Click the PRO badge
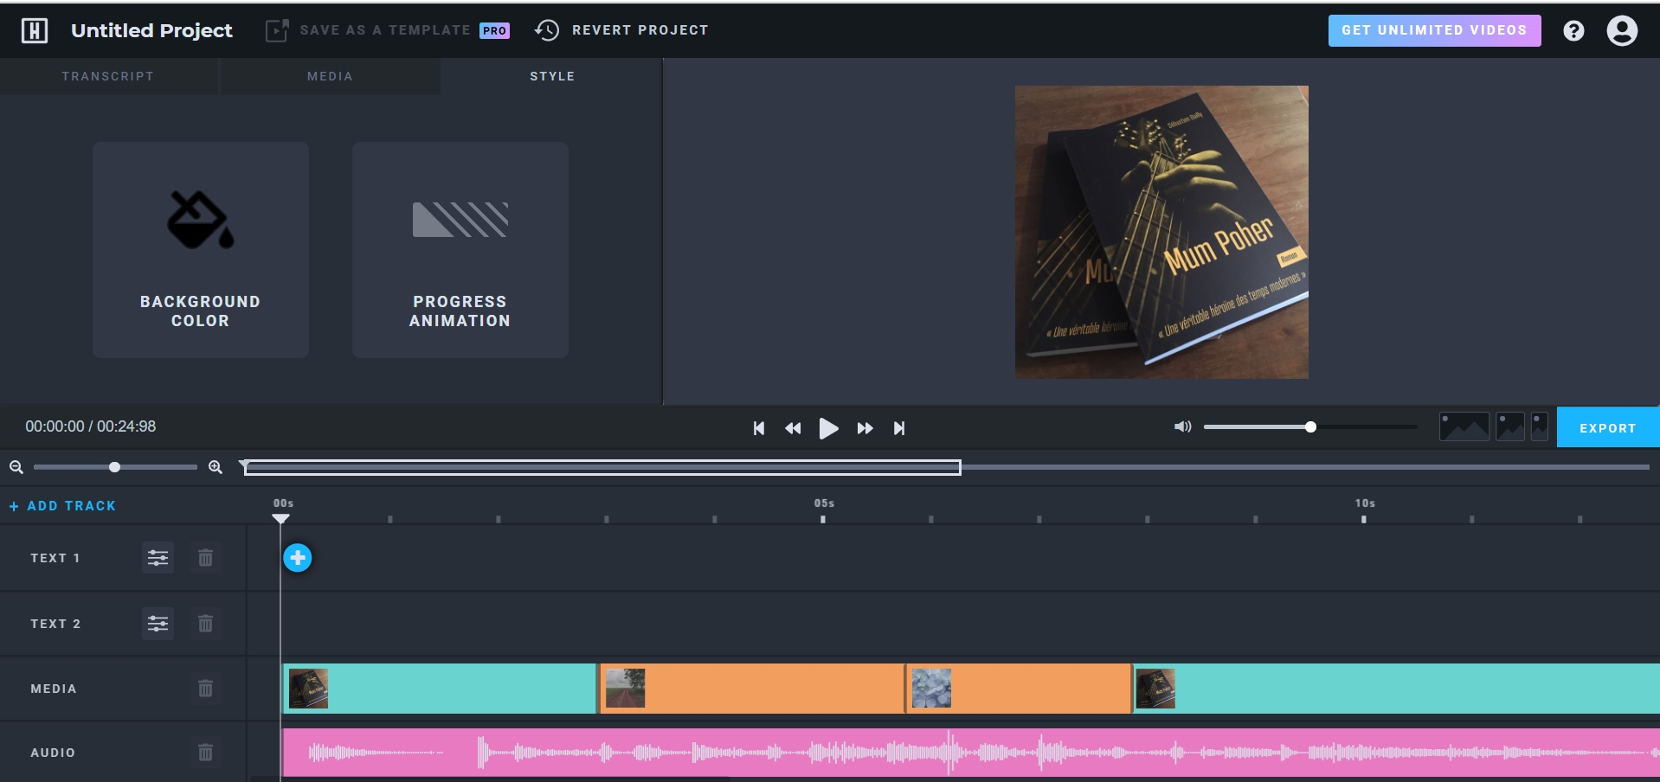 tap(494, 30)
